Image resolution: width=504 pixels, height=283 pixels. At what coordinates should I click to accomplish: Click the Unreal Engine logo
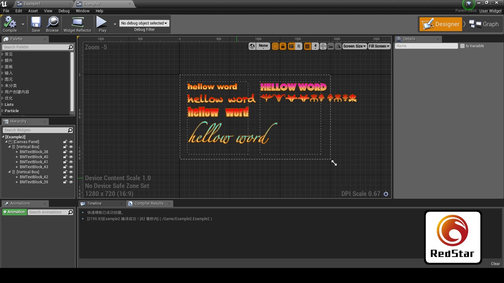[4, 4]
